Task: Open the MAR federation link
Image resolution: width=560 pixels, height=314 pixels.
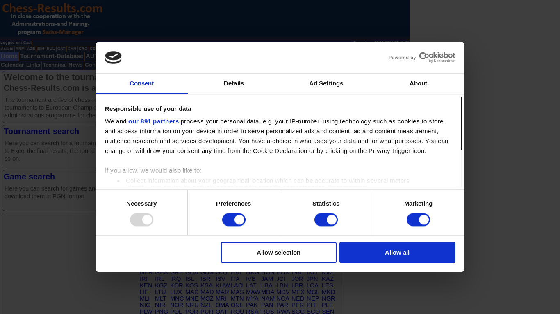Action: (x=222, y=292)
